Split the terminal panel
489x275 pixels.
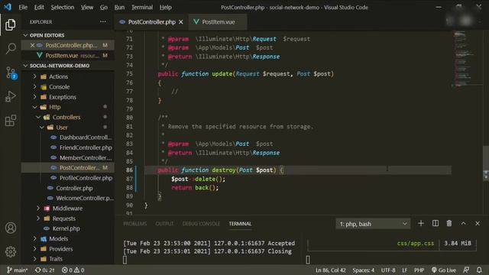point(436,223)
